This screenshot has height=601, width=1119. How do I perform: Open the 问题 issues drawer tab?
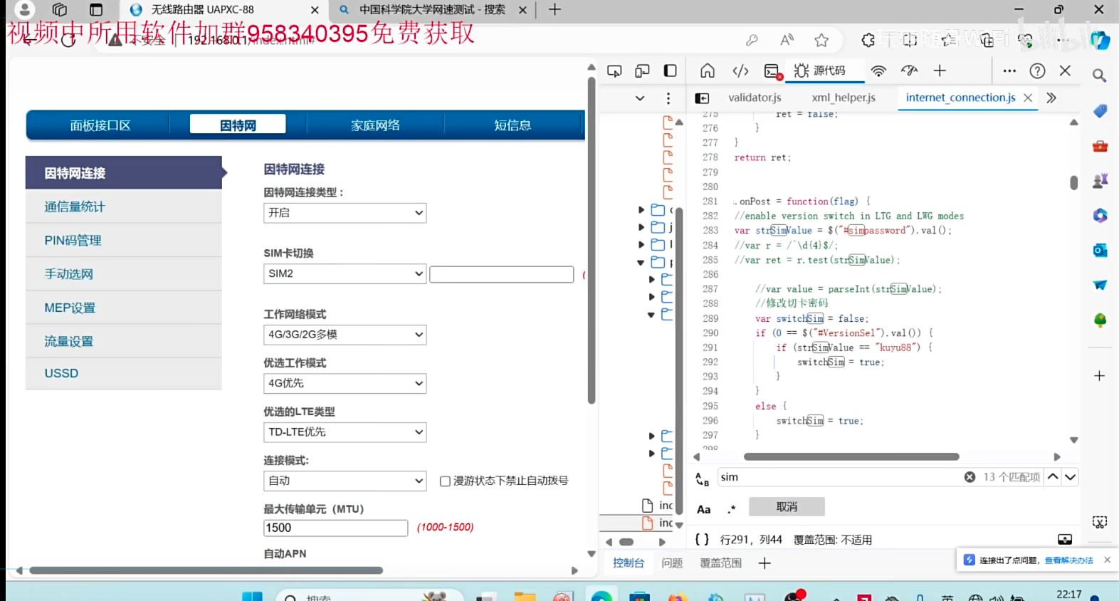tap(672, 563)
